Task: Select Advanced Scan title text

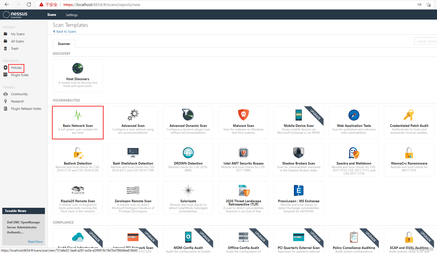Action: coord(133,126)
